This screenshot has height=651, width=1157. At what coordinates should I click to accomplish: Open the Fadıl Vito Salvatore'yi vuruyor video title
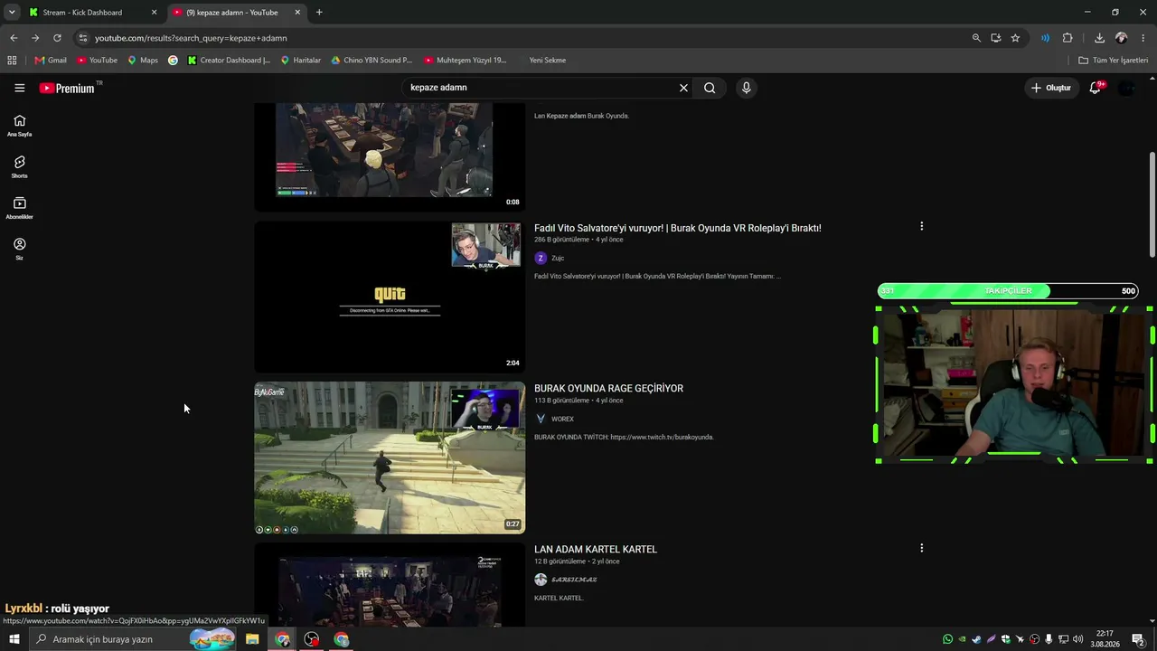pos(678,228)
